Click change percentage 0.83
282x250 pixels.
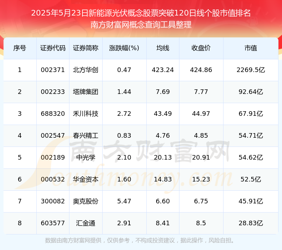click(x=124, y=136)
